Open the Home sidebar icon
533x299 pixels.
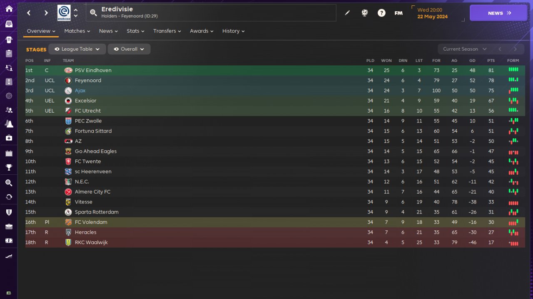9,9
